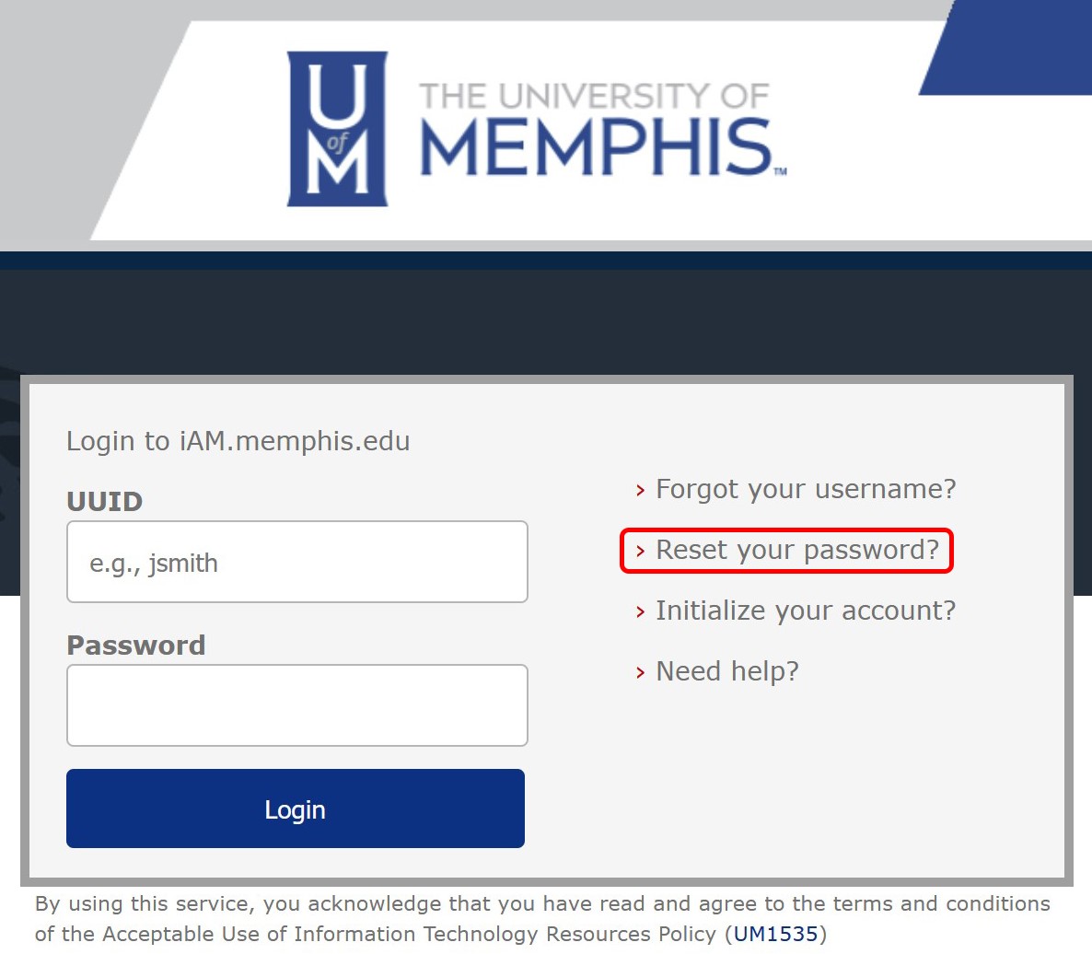This screenshot has width=1092, height=954.
Task: Click the red arrow beside Initialize your account
Action: [x=640, y=611]
